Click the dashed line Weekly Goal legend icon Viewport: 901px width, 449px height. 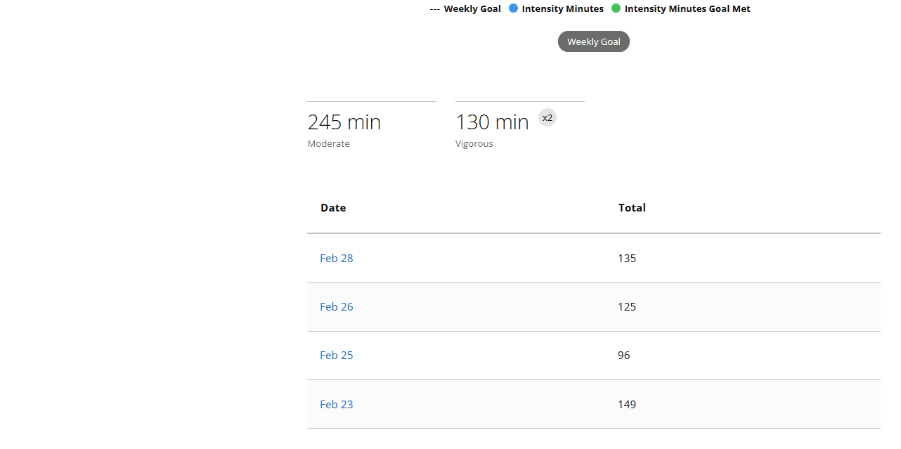tap(434, 9)
